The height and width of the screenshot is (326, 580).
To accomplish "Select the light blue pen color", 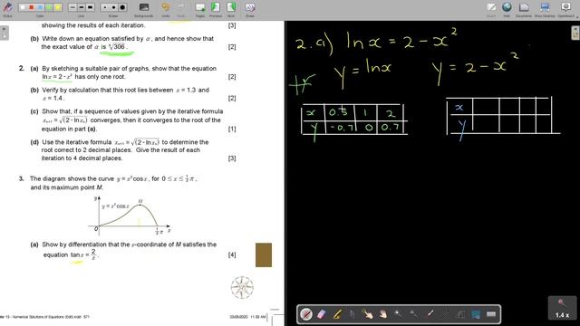I will point(40,7).
